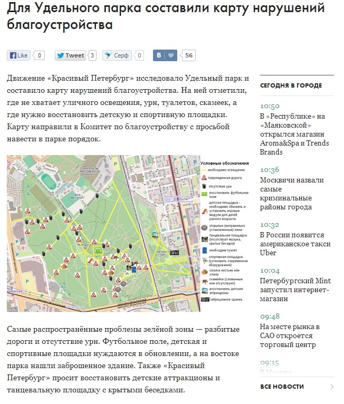Click the damaged road triangle in legend
344x404 pixels.
[205, 178]
